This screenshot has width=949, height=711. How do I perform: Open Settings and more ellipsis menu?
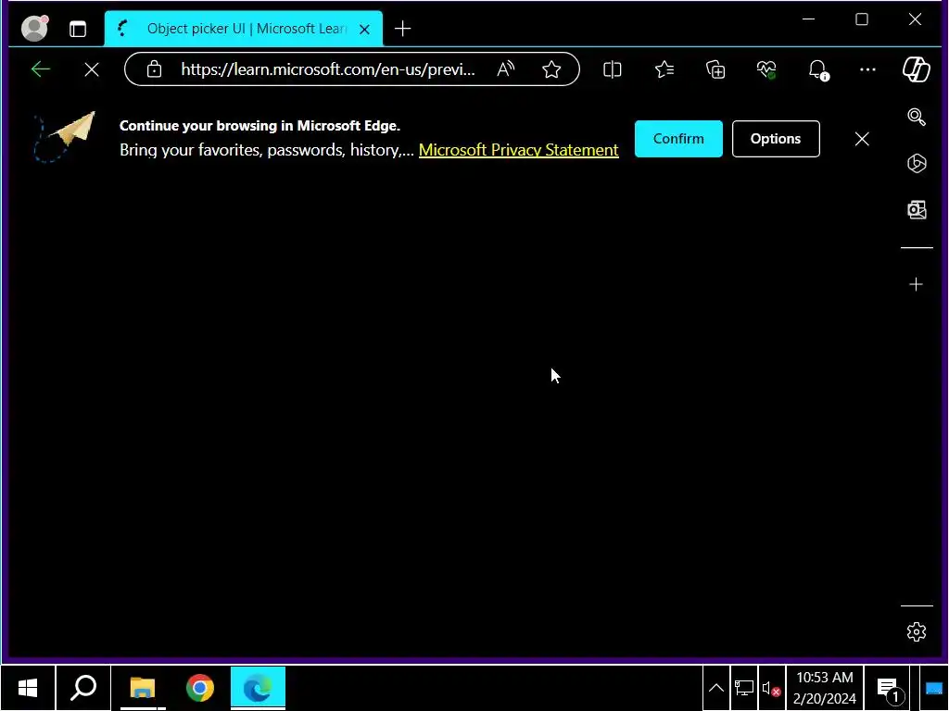click(867, 69)
